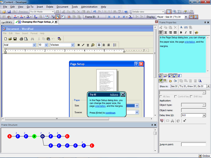
Task: Open the Object type dropdown
Action: pyautogui.click(x=204, y=105)
